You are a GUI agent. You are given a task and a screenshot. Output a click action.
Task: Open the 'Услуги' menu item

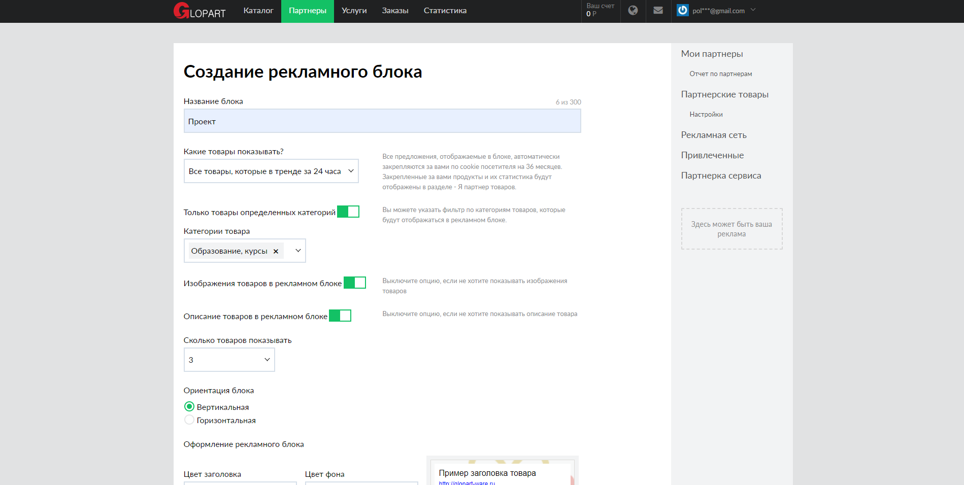354,11
